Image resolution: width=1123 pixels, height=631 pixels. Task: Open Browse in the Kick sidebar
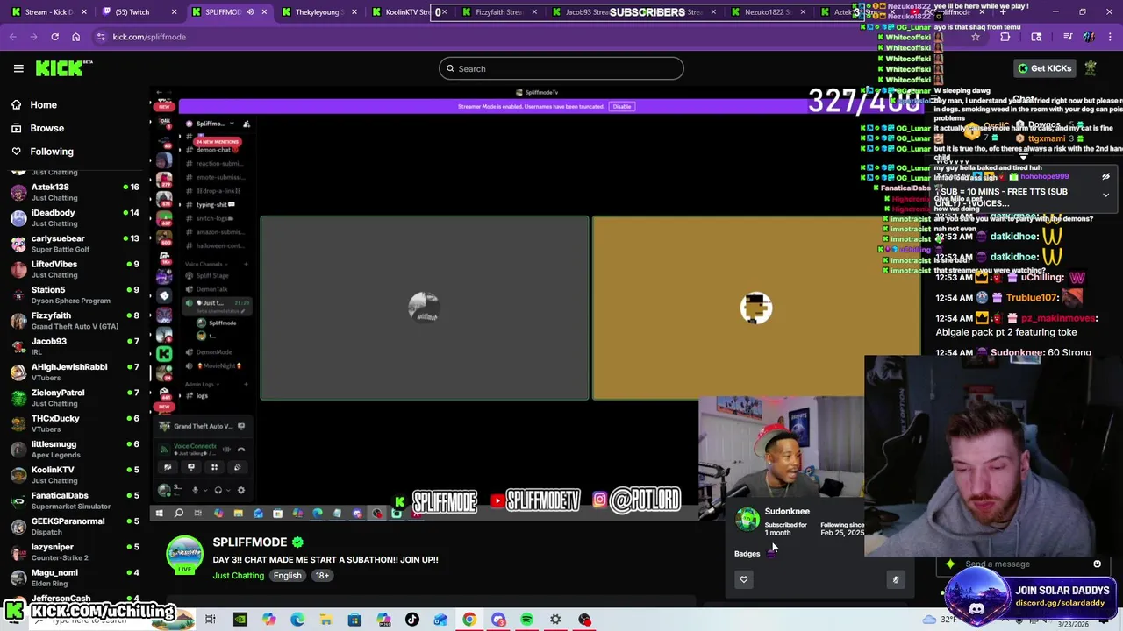tap(46, 128)
